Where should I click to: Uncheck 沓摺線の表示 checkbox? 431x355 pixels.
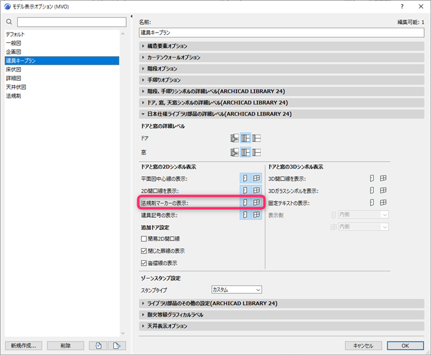[143, 263]
